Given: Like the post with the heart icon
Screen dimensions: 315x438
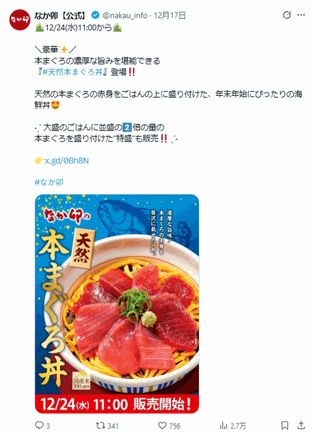Looking at the screenshot, I should [162, 426].
